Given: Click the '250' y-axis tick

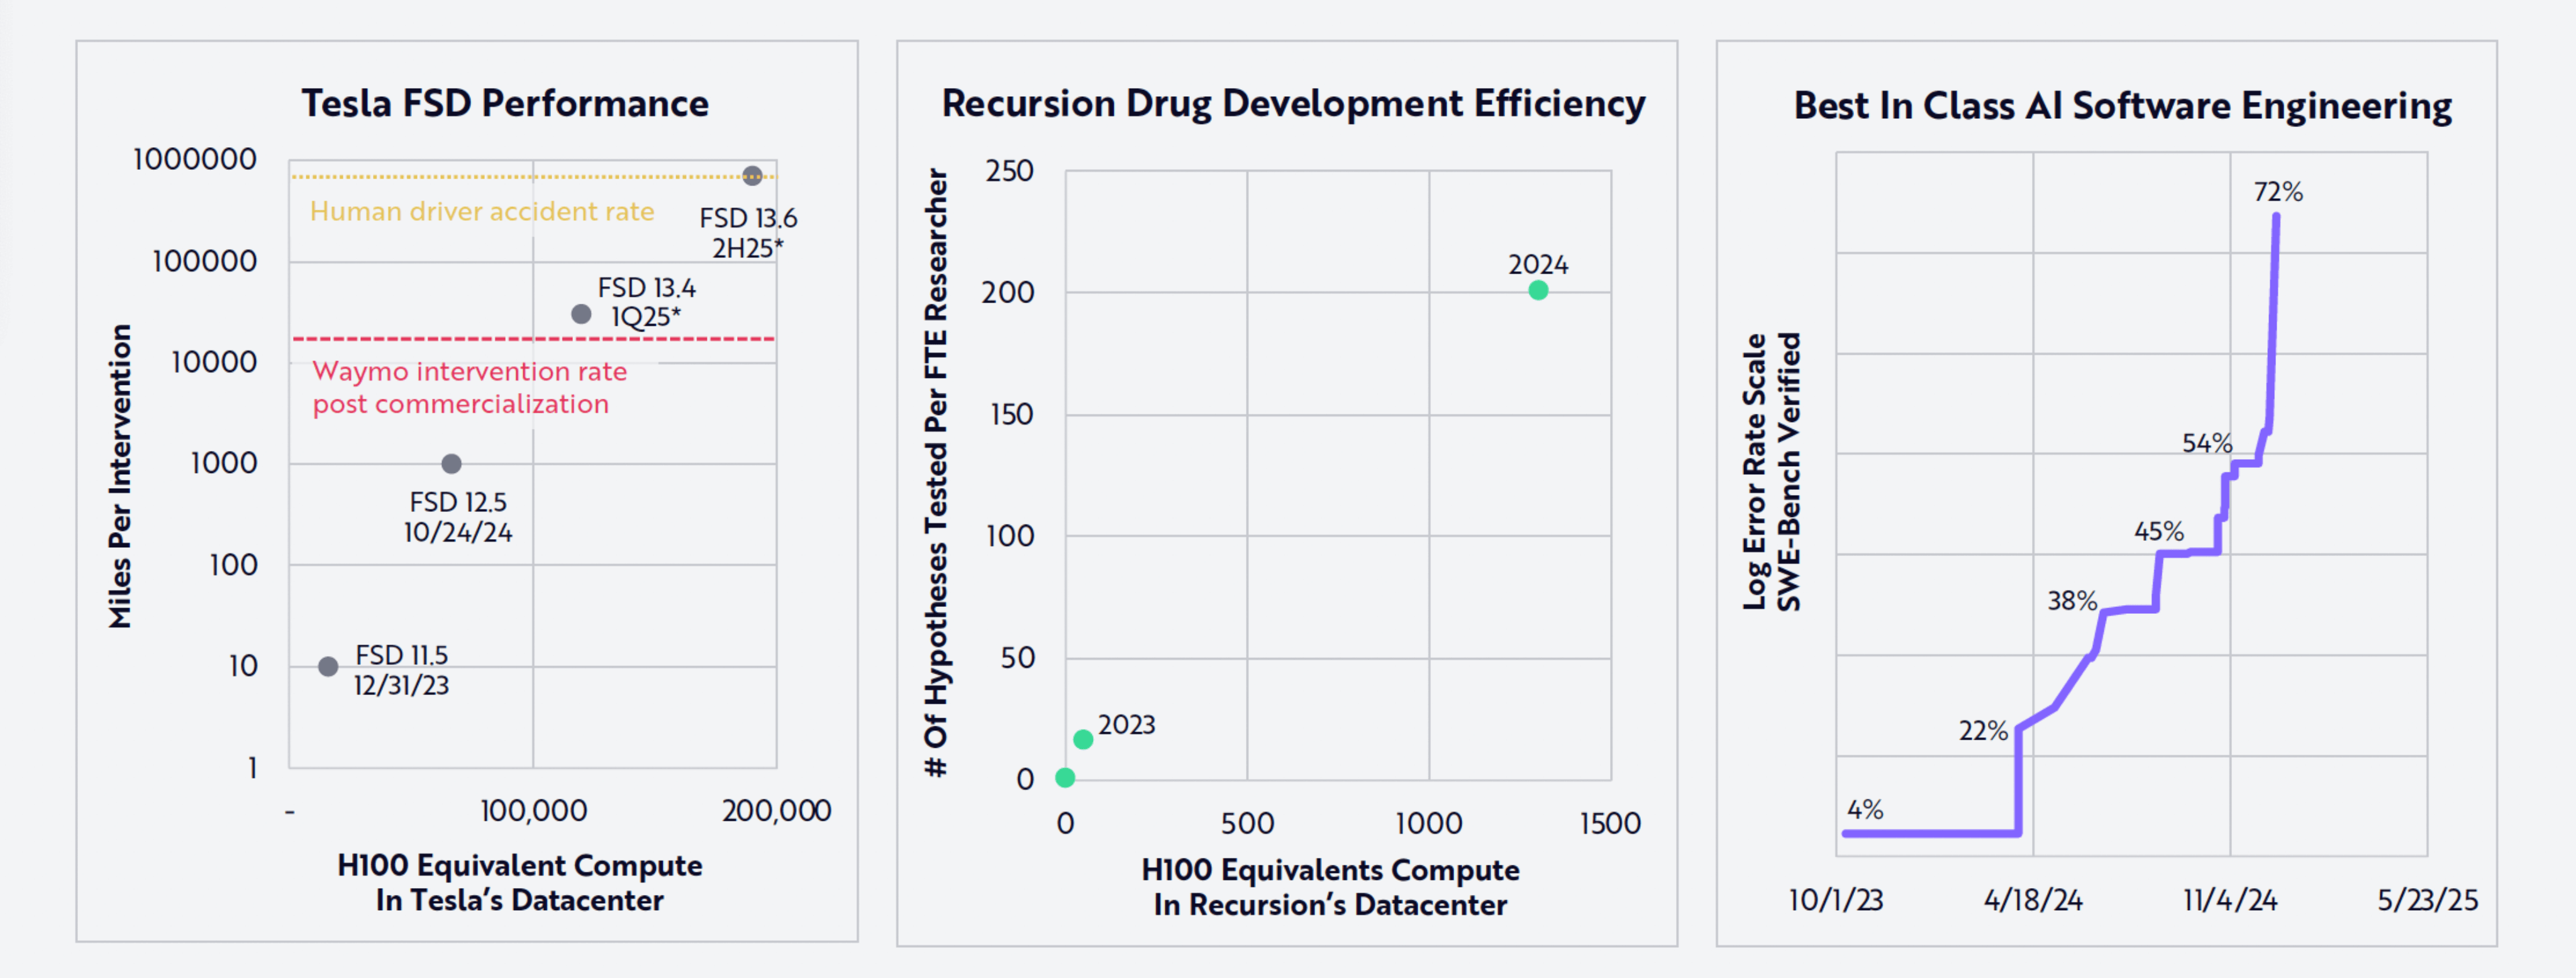Looking at the screenshot, I should coord(1010,171).
